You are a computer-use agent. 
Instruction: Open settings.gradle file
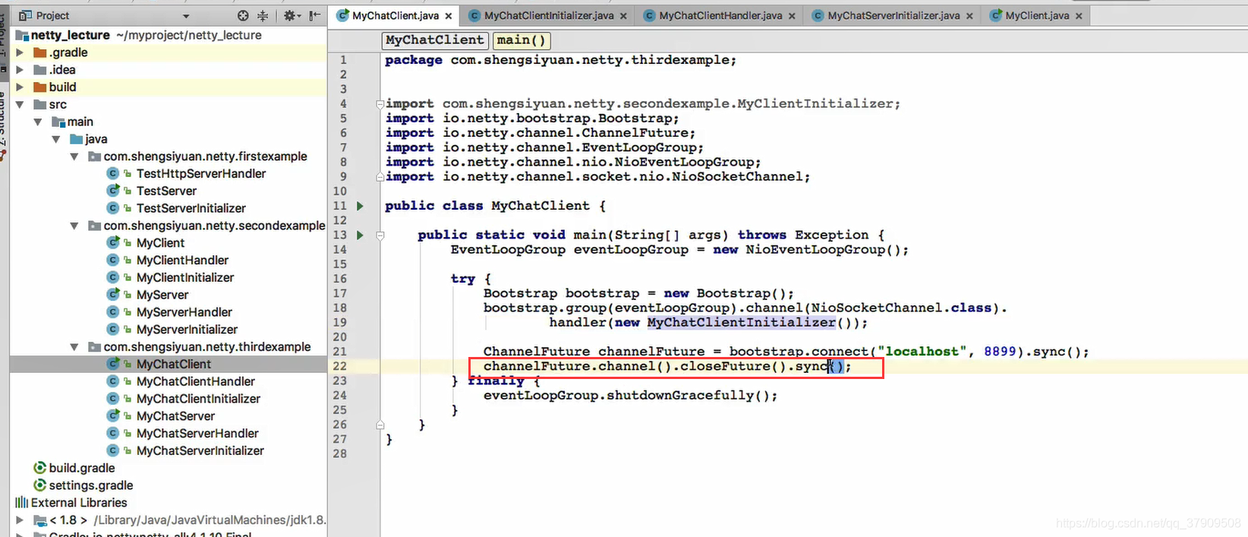(91, 486)
